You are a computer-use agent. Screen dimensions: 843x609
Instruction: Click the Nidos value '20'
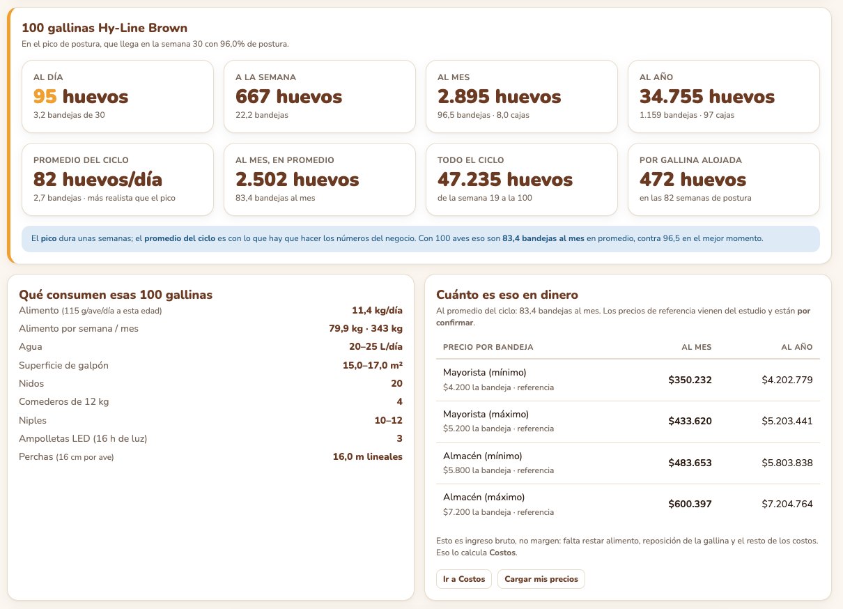tap(396, 383)
